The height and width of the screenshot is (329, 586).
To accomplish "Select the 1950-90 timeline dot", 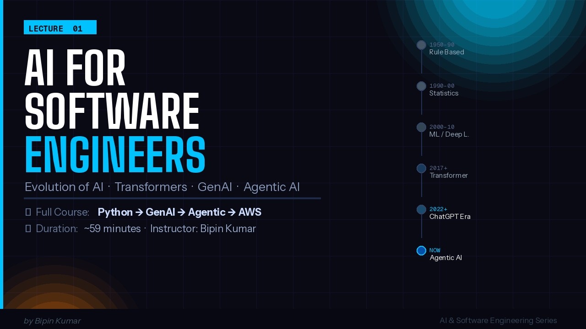I will 421,45.
